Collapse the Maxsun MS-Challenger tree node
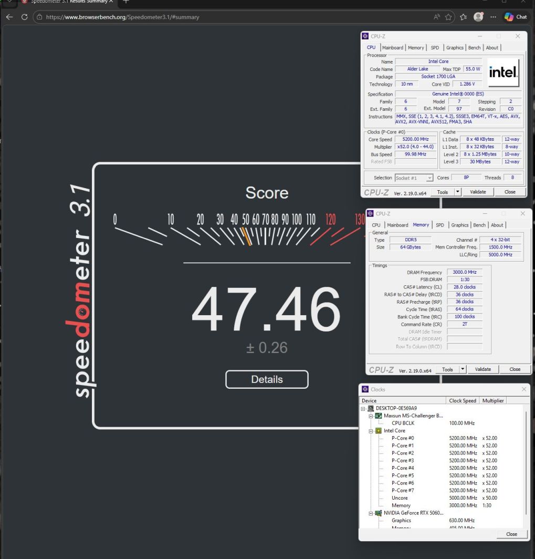 pos(371,416)
